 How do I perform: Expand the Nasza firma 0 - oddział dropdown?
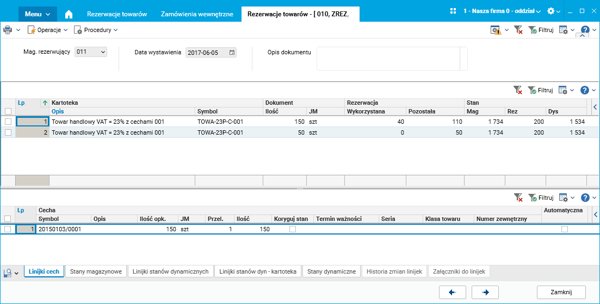502,11
